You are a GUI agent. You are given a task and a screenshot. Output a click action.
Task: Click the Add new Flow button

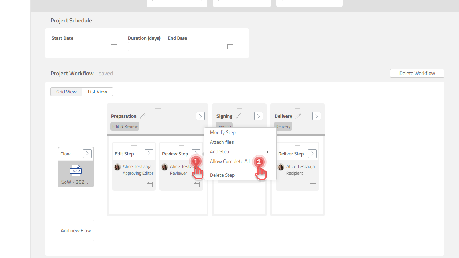(x=76, y=230)
